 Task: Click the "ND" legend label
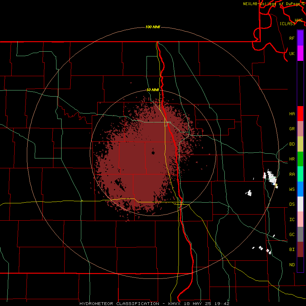click(292, 265)
